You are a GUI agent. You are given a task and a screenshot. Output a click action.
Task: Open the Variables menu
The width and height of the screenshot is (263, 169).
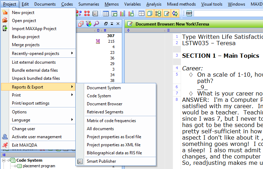pos(132,4)
